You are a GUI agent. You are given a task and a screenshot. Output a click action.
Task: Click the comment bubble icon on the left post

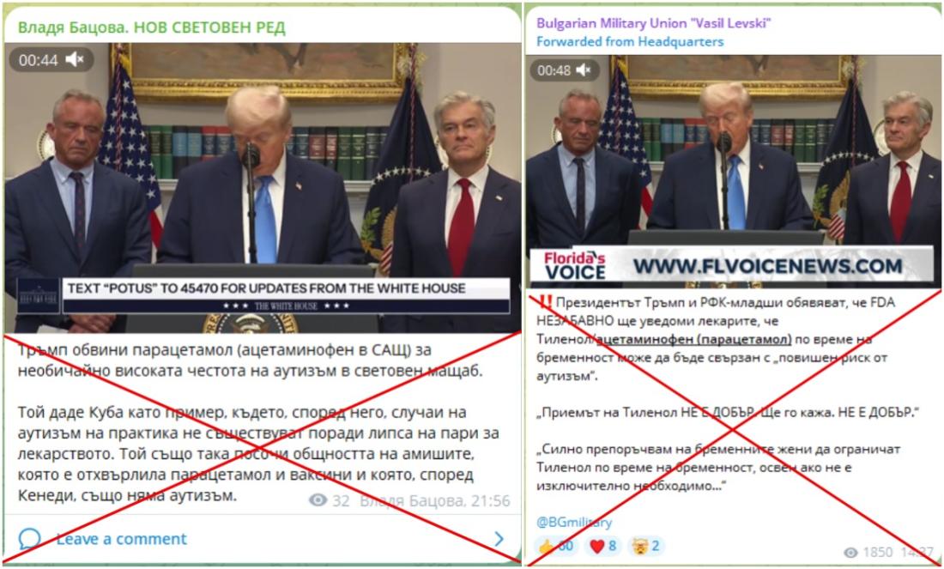click(29, 538)
